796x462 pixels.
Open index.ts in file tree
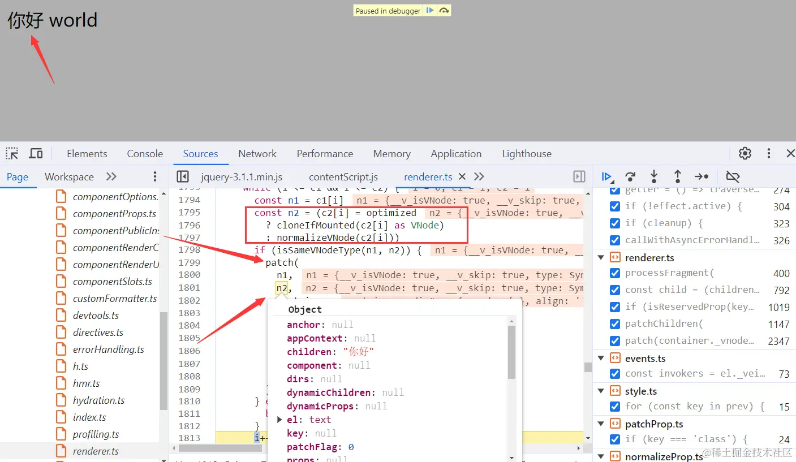89,417
